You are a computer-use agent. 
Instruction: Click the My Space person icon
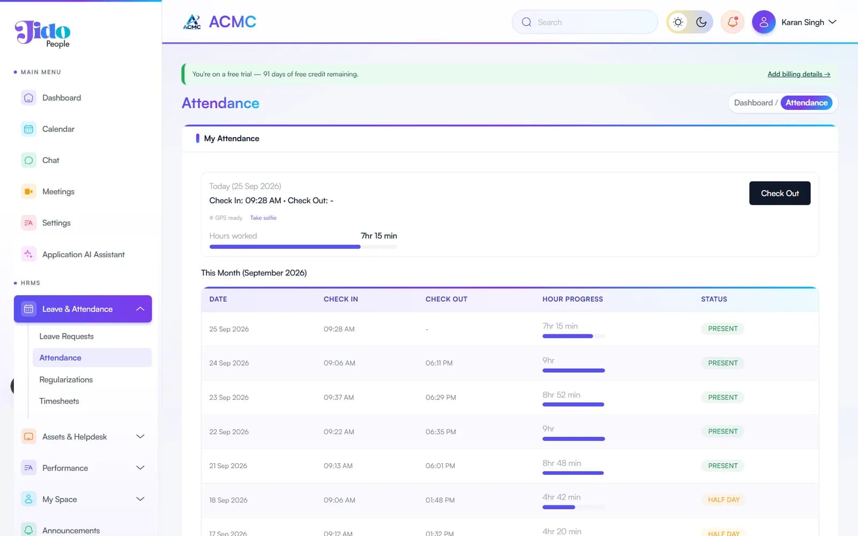(28, 499)
